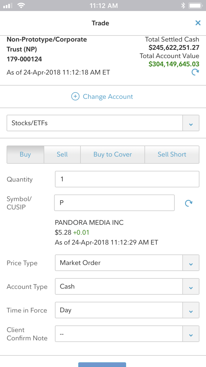
Task: Tap the plus icon beside Change Account
Action: pos(75,97)
